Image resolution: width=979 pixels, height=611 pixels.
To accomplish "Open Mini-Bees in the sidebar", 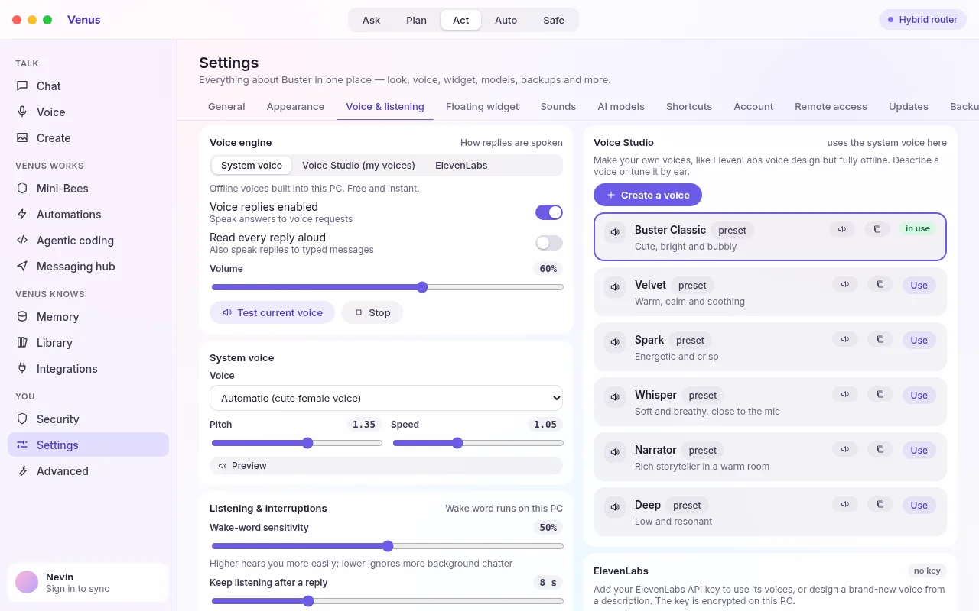I will tap(88, 189).
